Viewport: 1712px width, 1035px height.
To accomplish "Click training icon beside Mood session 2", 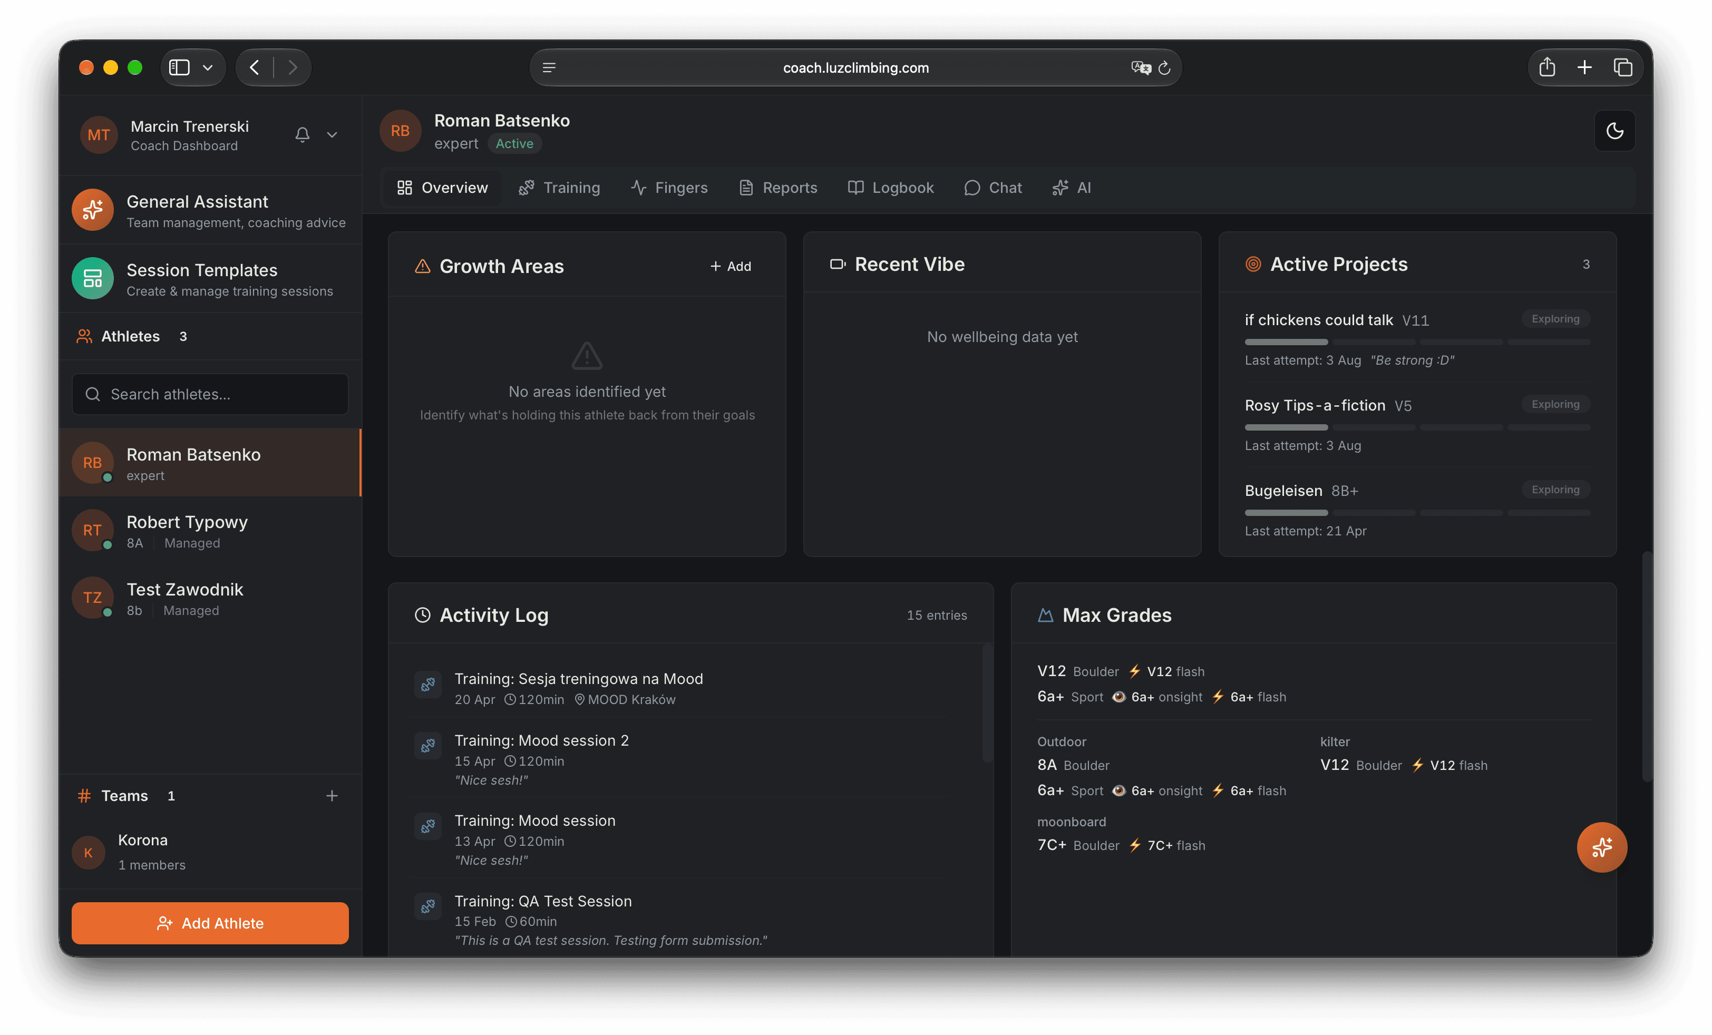I will click(x=428, y=745).
